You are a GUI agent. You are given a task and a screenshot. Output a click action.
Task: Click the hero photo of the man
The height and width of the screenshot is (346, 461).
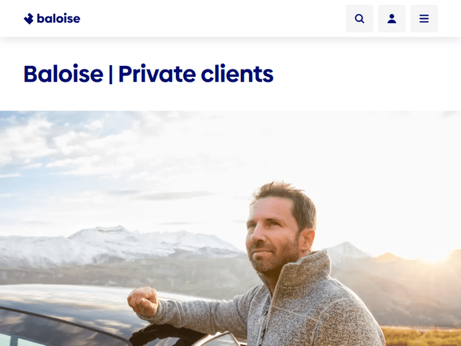(x=230, y=229)
